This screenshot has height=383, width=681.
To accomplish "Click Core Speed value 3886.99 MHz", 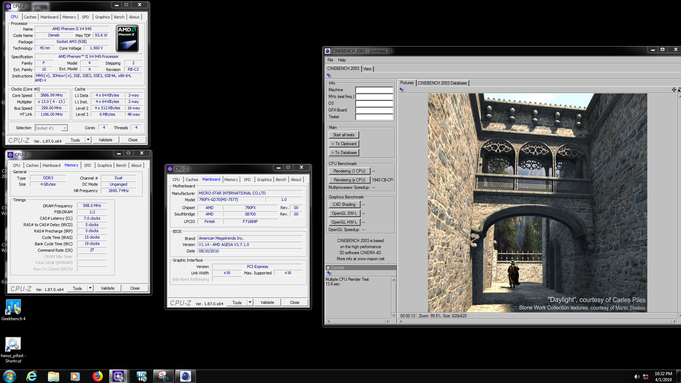I will 51,95.
